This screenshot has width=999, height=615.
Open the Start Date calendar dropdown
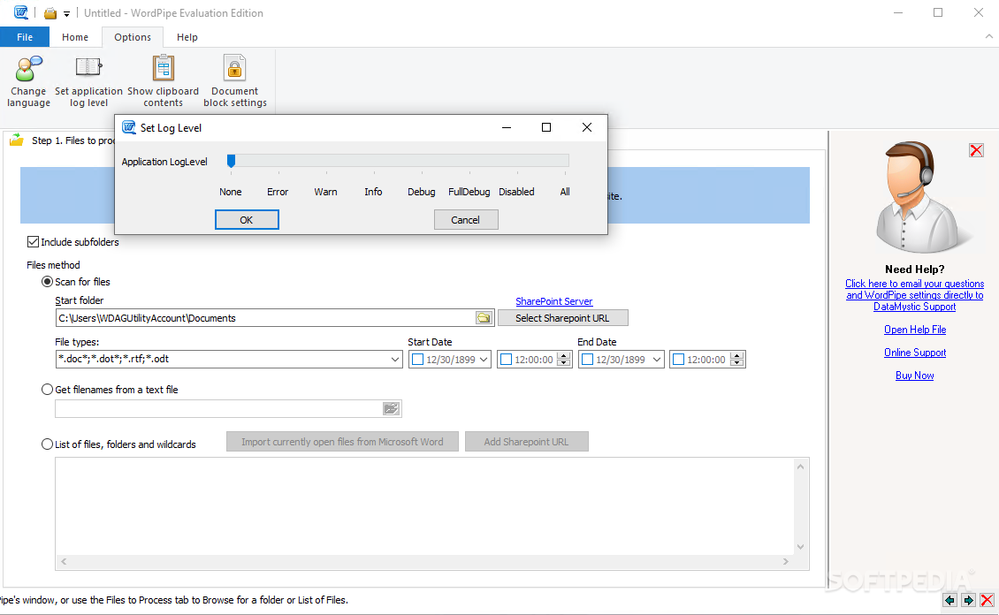point(484,360)
